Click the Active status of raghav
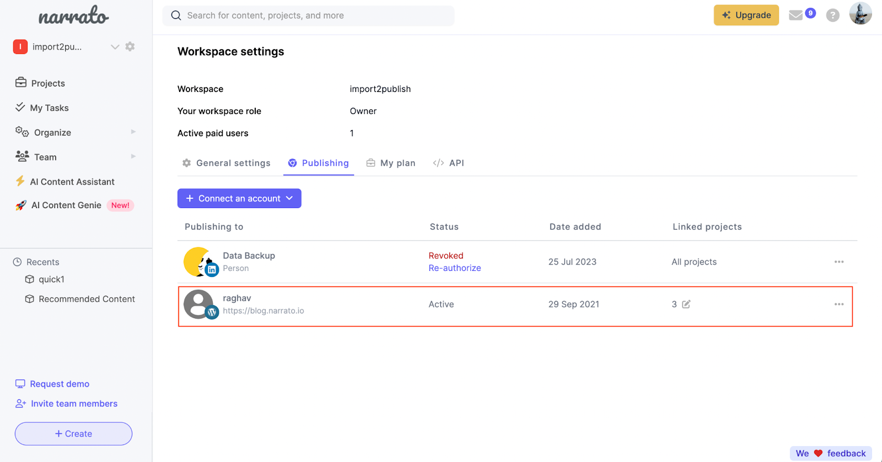Screen dimensions: 882x462 [x=442, y=304]
